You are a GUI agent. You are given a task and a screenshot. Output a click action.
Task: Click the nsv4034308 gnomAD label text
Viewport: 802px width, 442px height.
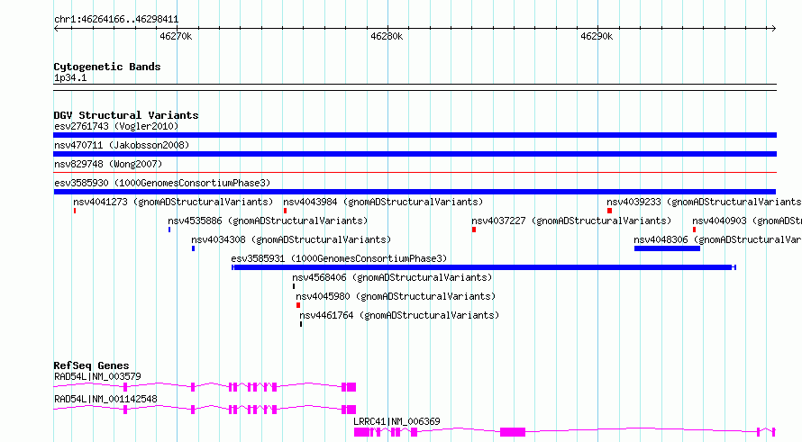pos(291,239)
